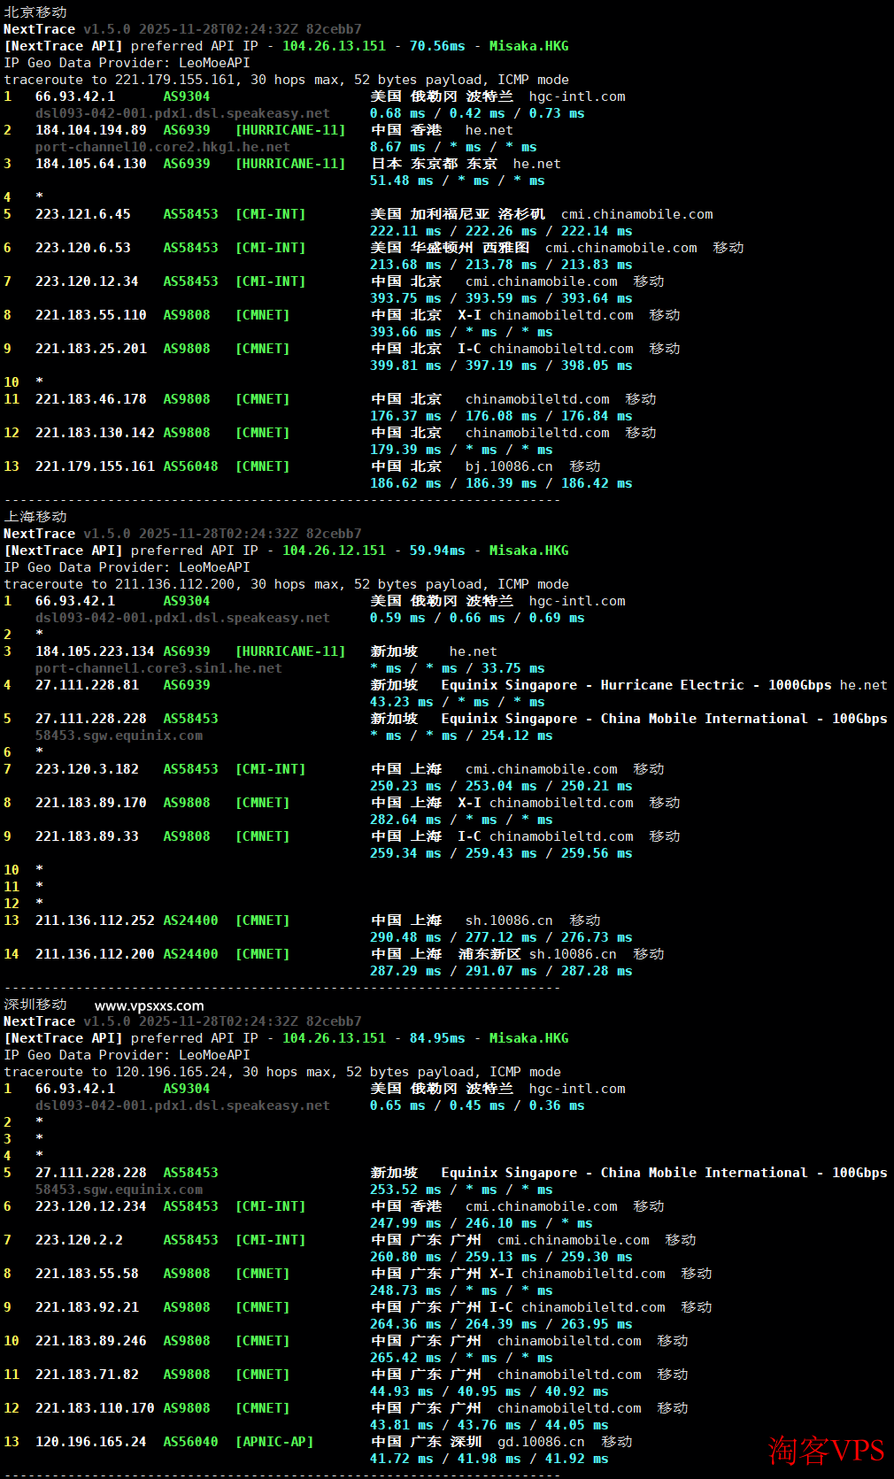The height and width of the screenshot is (1479, 894).
Task: Click hostname port-channel1.core3.sin1.he.net
Action: [x=158, y=668]
